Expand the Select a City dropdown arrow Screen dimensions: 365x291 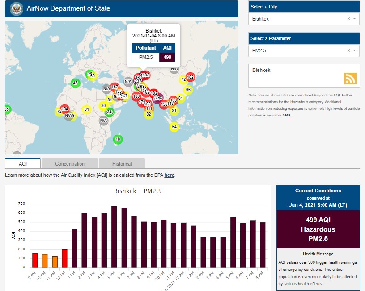pyautogui.click(x=354, y=19)
